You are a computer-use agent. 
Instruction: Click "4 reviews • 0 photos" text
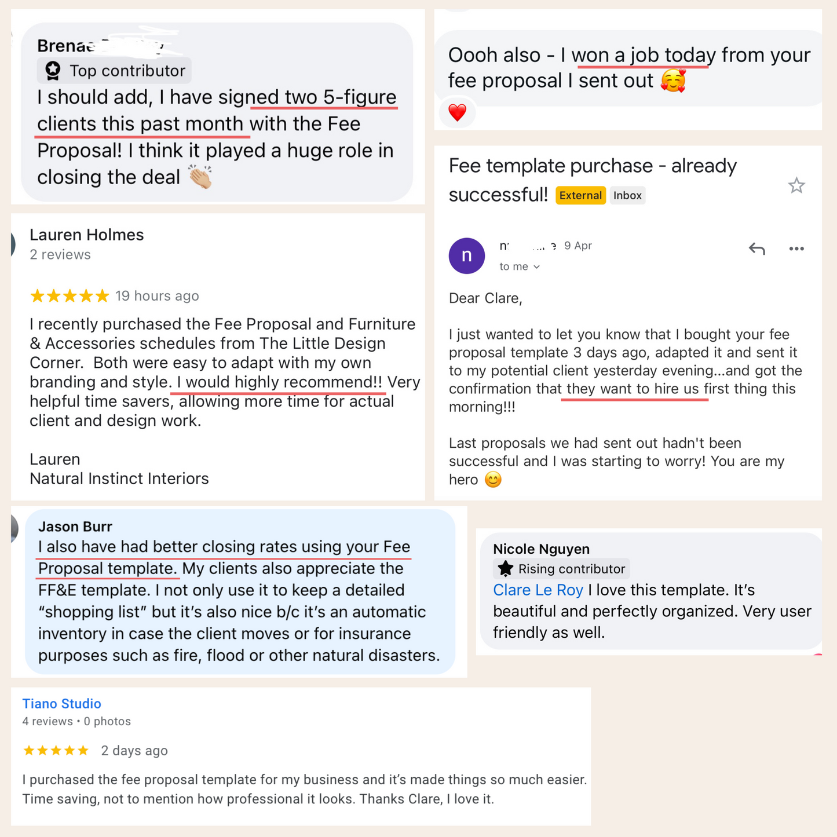tap(76, 722)
